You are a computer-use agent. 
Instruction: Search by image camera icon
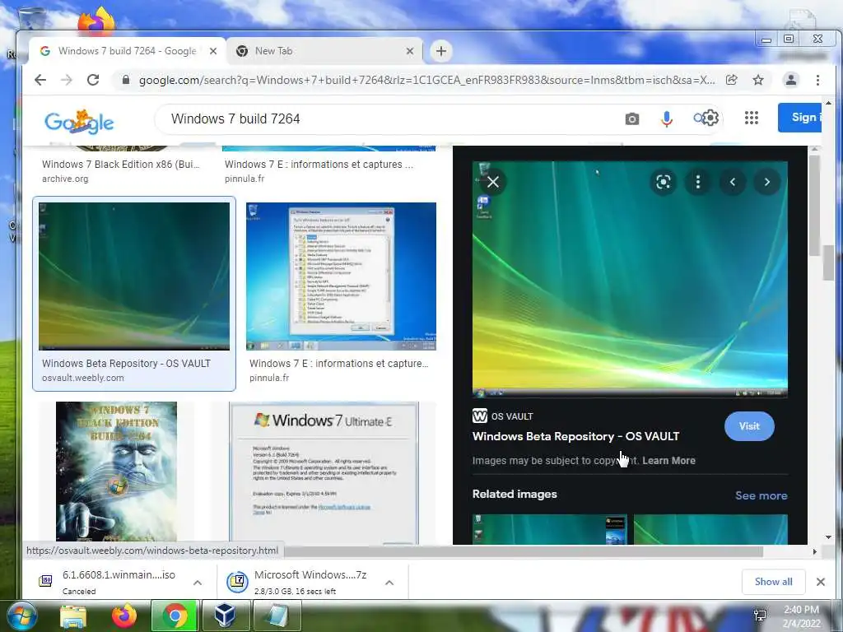(x=632, y=118)
